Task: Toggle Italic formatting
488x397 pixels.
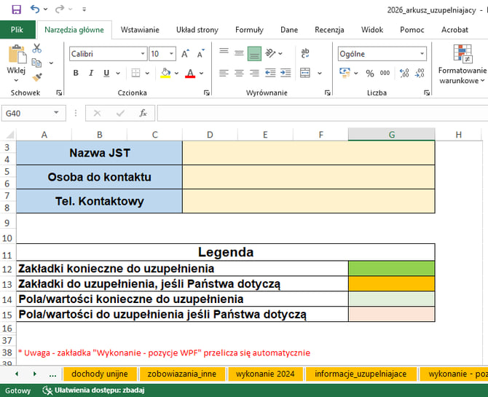Action: (x=92, y=73)
